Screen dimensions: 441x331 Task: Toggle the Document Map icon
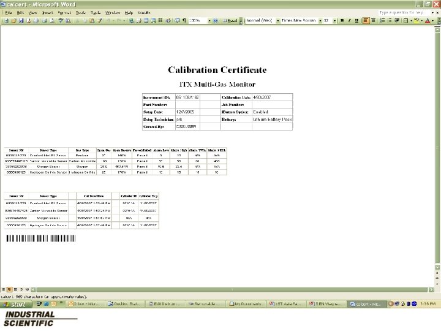click(177, 21)
